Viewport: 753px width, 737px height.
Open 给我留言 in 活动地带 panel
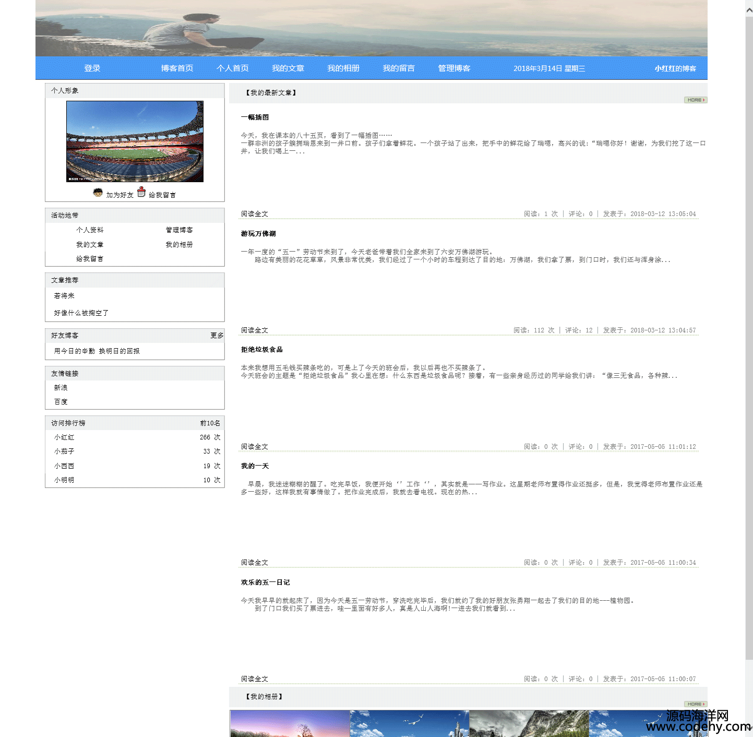click(x=90, y=259)
